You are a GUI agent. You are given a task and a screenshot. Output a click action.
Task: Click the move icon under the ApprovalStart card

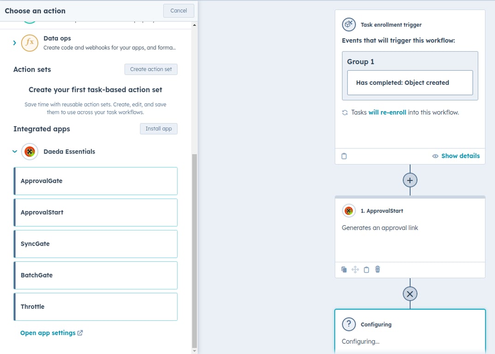tap(355, 269)
